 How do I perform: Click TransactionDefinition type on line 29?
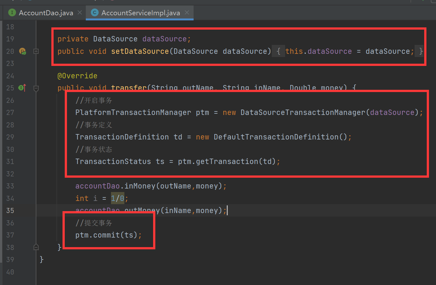pos(122,137)
